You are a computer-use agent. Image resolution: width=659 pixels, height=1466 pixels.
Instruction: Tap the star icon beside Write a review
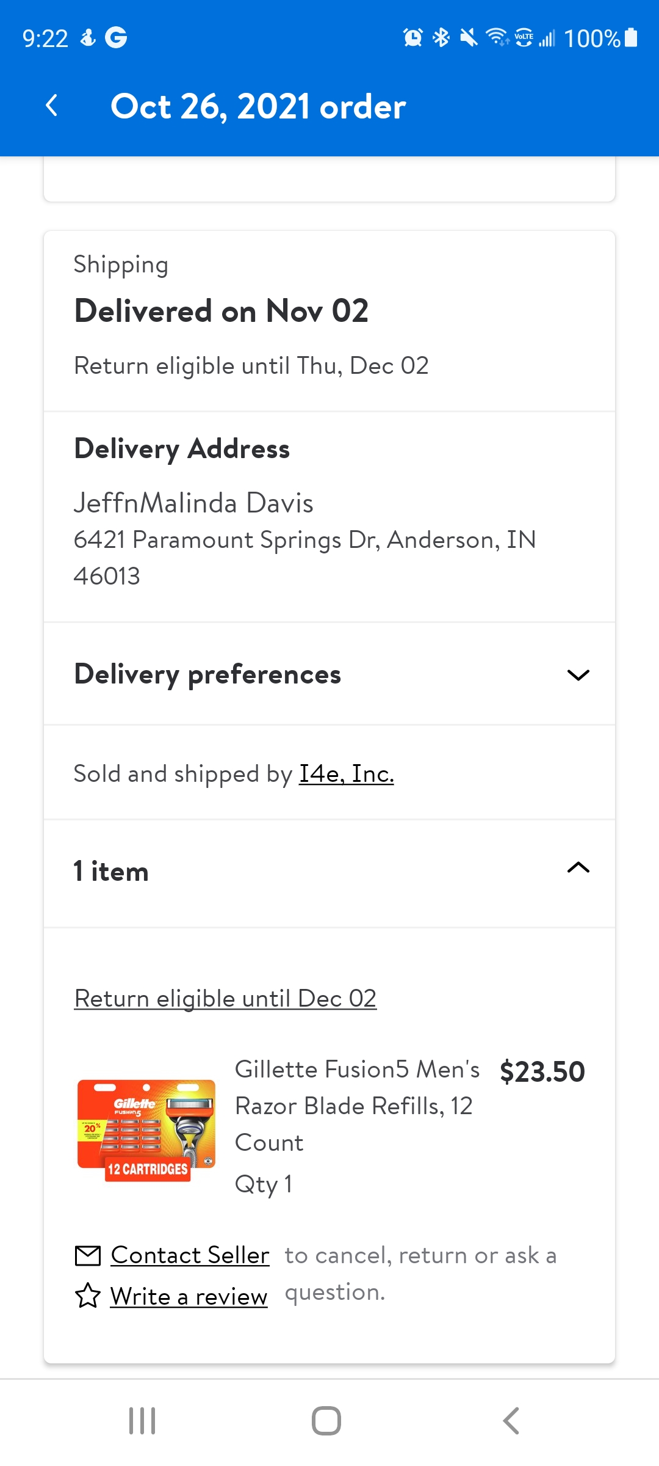pyautogui.click(x=87, y=1296)
